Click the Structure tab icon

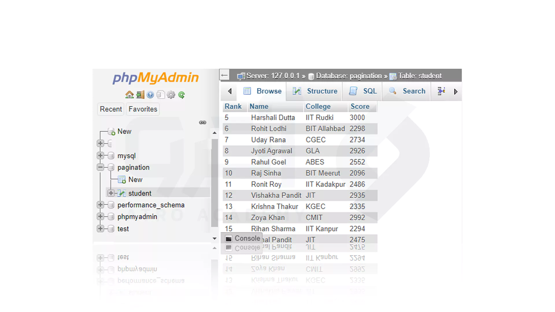point(297,91)
